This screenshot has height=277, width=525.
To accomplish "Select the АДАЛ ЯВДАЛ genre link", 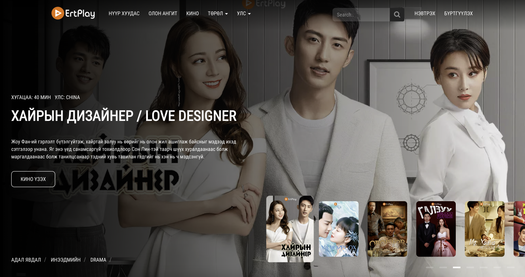I will pos(26,260).
